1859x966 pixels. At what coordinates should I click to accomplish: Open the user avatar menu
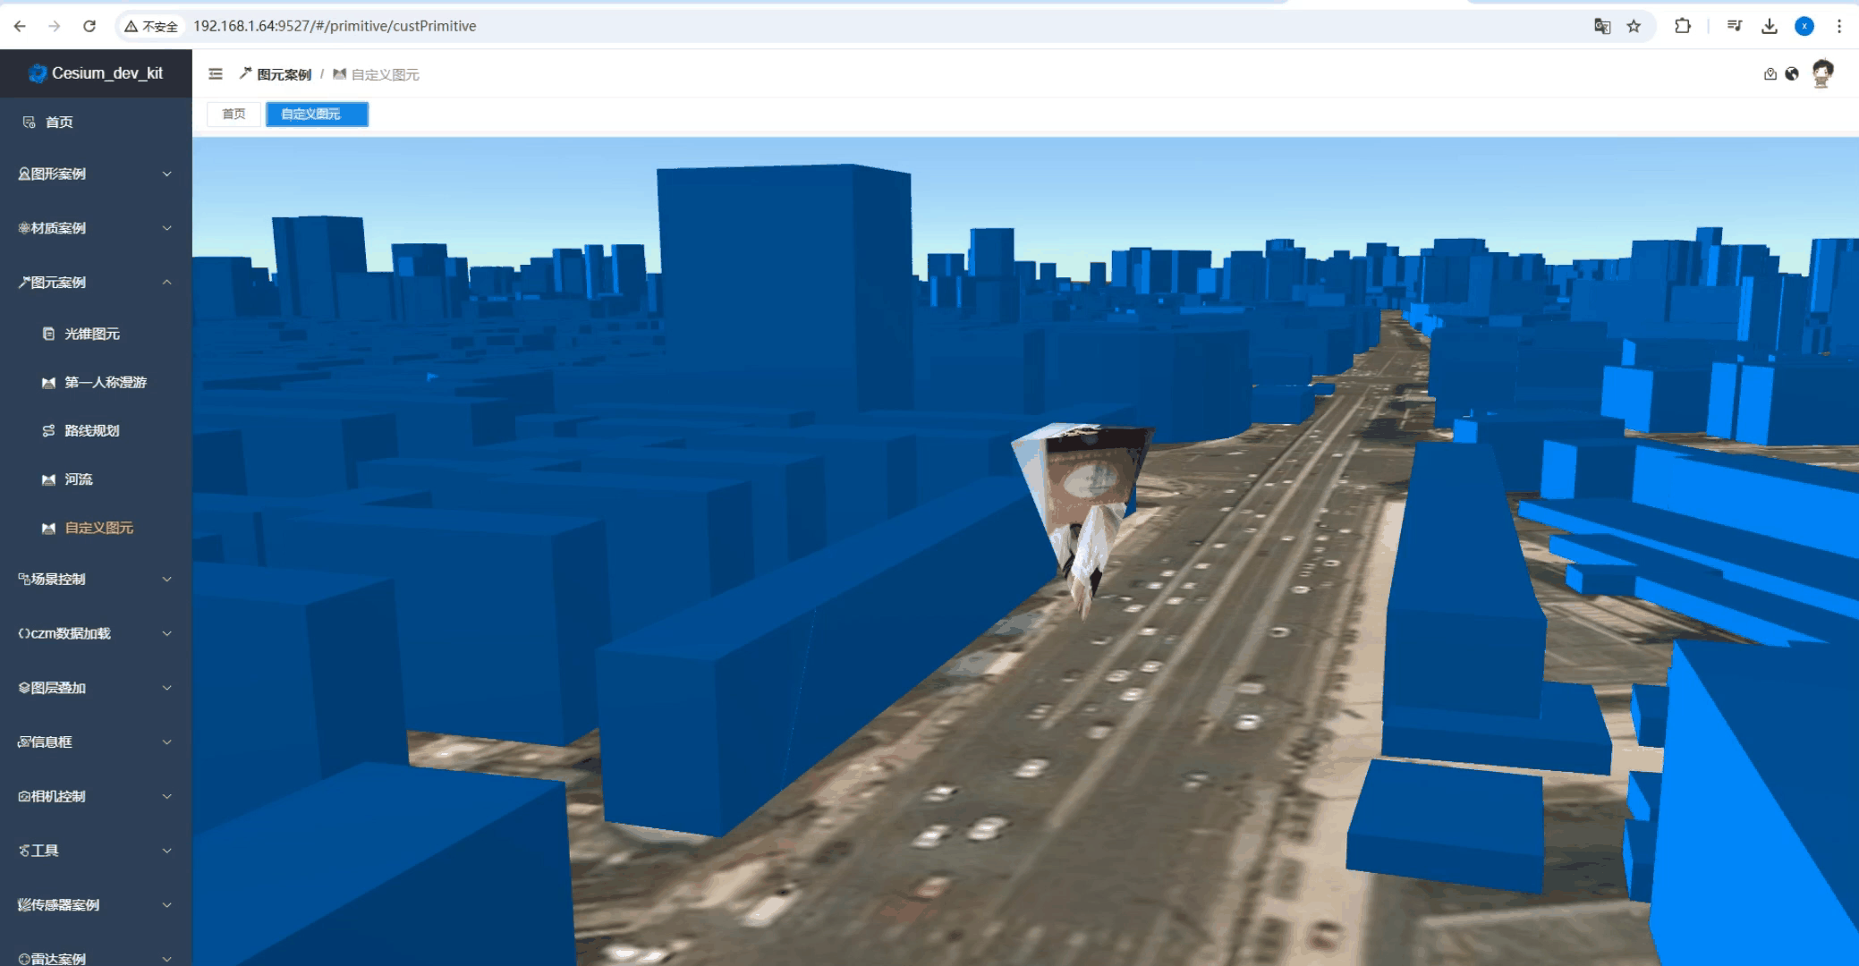click(1822, 73)
